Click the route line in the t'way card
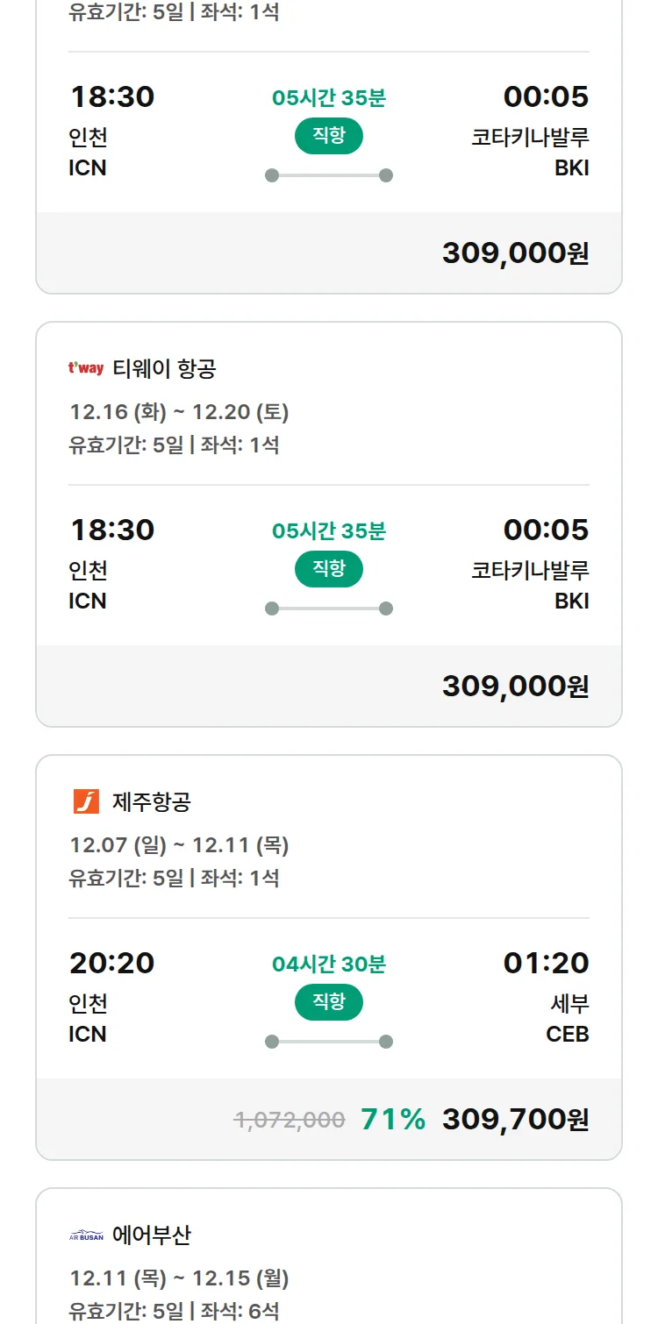This screenshot has width=658, height=1324. 328,609
